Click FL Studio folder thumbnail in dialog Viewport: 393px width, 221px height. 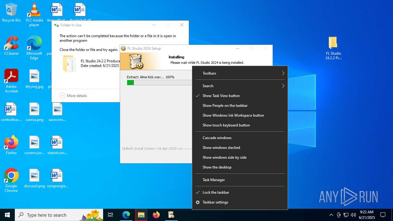69,64
